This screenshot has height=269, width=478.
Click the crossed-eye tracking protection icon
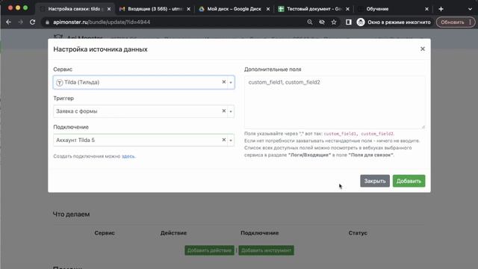322,22
